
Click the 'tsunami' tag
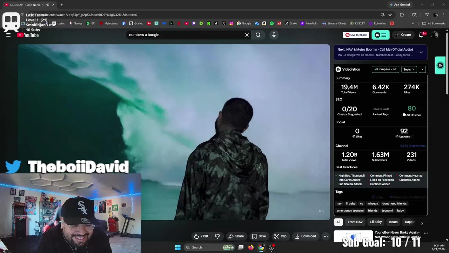(x=387, y=210)
